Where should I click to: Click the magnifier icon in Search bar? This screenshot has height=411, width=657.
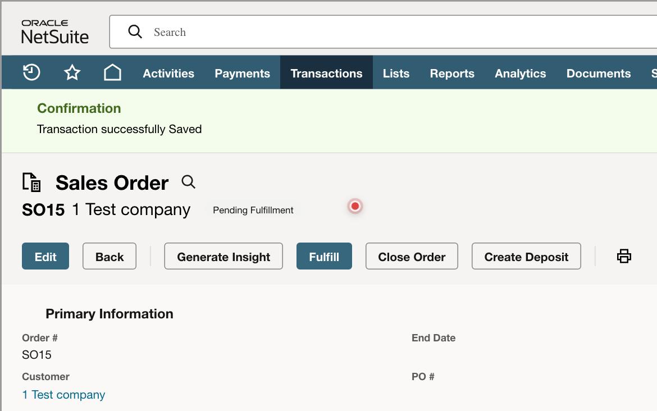tap(135, 31)
